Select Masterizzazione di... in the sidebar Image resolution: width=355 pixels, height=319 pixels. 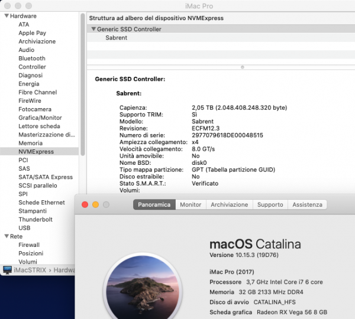[47, 135]
